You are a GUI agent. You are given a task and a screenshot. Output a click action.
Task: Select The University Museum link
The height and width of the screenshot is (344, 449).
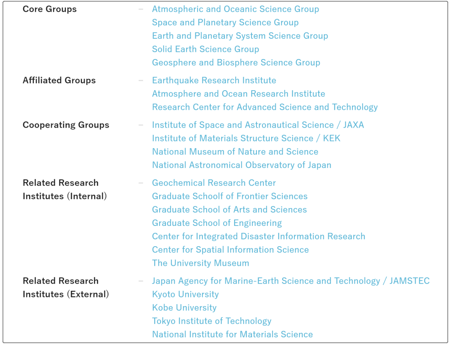click(200, 263)
